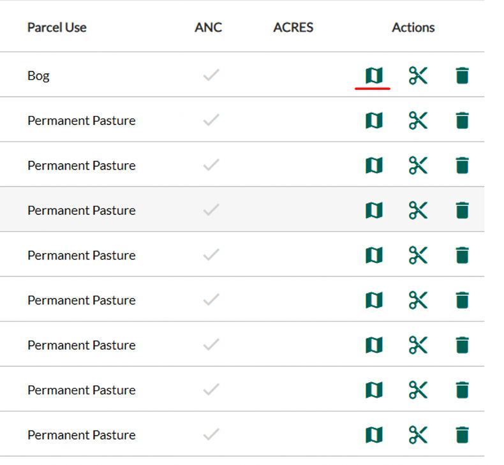Toggle ANC checkmark in last Permanent Pasture row
The width and height of the screenshot is (504, 465).
[211, 435]
